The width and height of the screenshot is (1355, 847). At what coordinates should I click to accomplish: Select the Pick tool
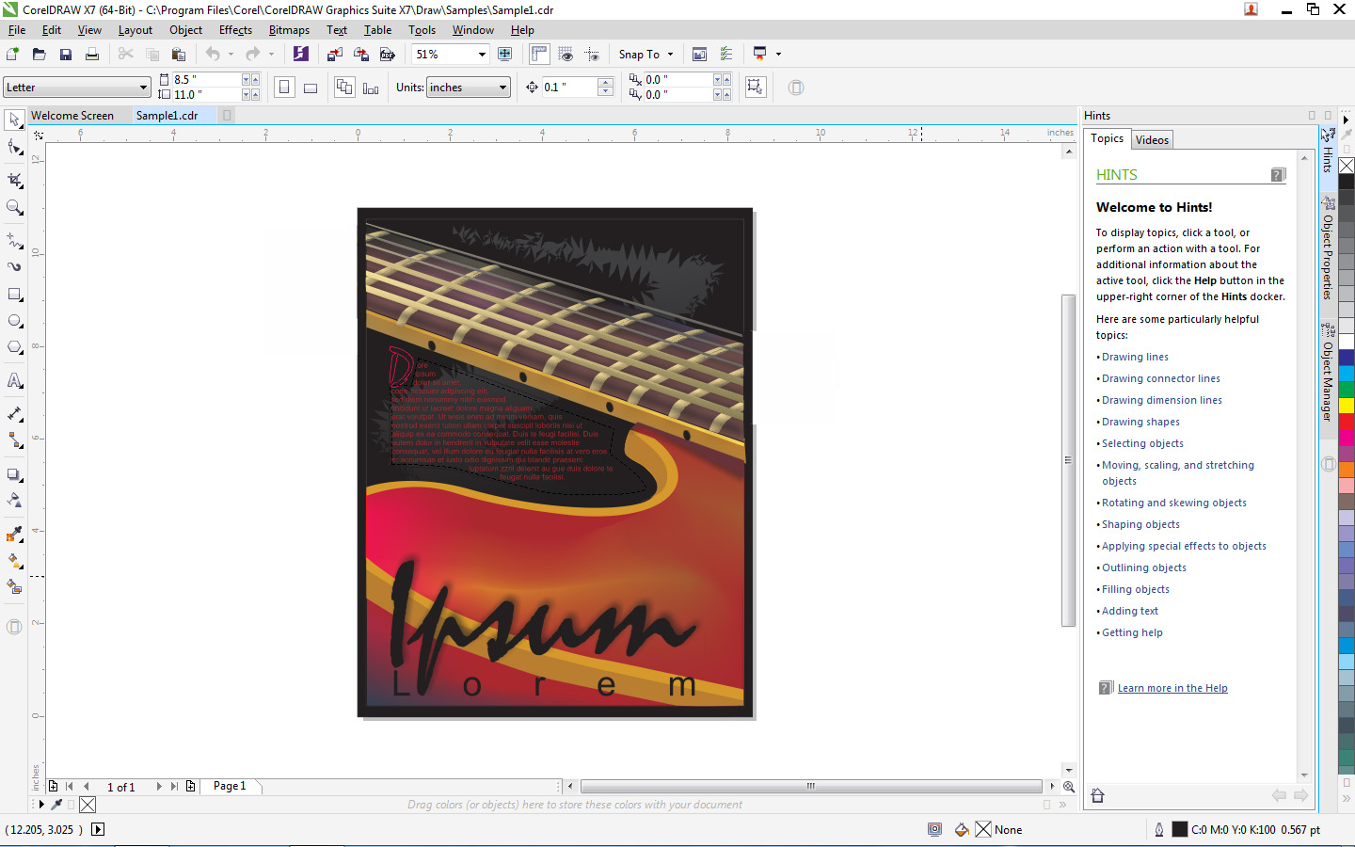pyautogui.click(x=14, y=120)
